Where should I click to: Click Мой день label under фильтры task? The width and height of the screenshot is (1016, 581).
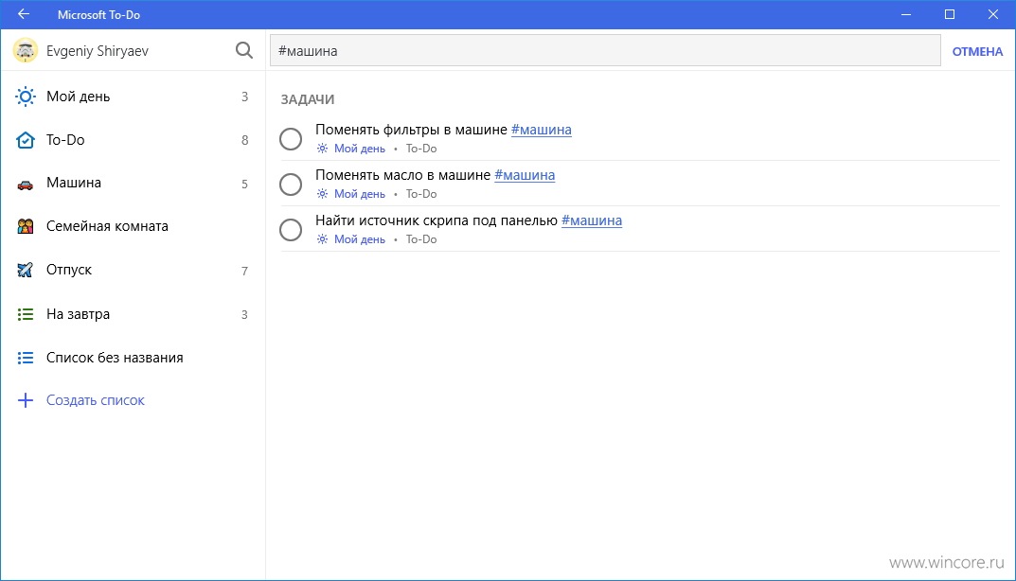click(360, 149)
